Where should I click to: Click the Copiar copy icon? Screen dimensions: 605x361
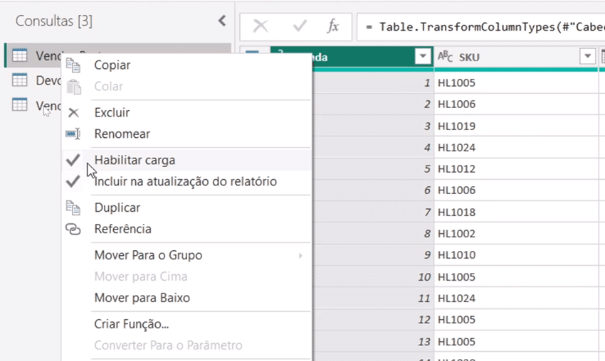(73, 65)
